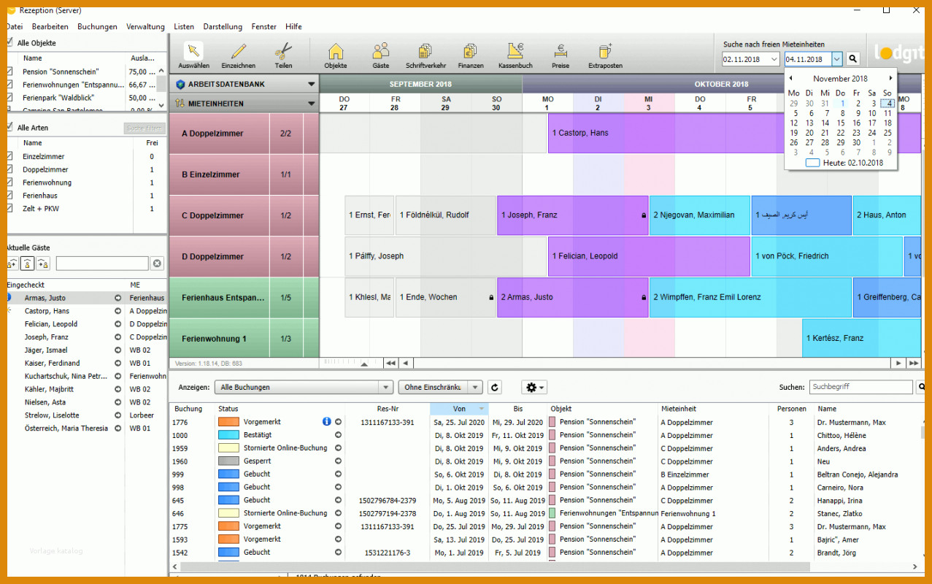Toggle Pension "Sonnenschein" checkbox
The width and height of the screenshot is (932, 584).
point(9,72)
